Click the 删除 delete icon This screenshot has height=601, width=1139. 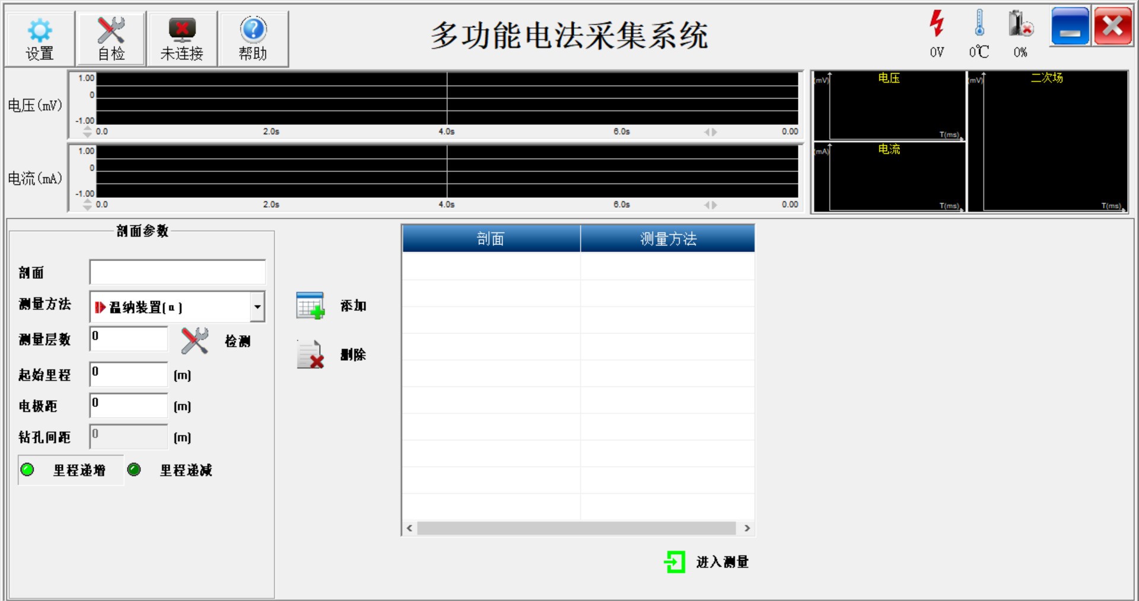coord(310,355)
